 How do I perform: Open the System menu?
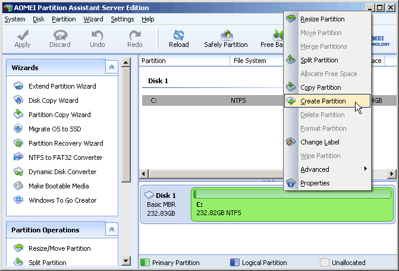15,20
